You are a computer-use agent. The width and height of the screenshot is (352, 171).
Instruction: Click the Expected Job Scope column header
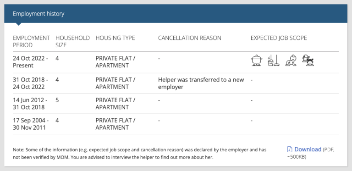click(279, 38)
